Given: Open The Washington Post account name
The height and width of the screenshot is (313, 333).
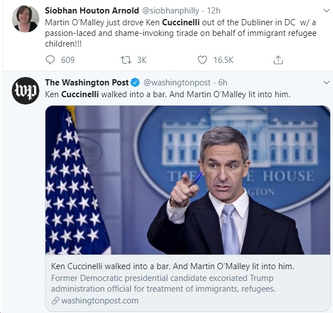Looking at the screenshot, I should (x=87, y=83).
